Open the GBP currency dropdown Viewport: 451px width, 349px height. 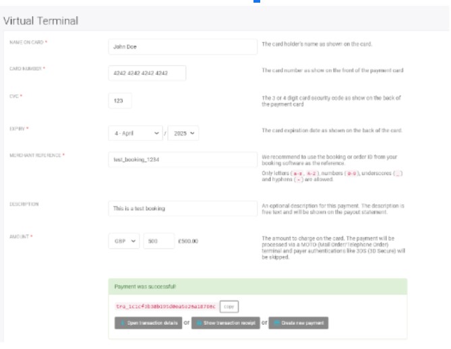(x=124, y=241)
